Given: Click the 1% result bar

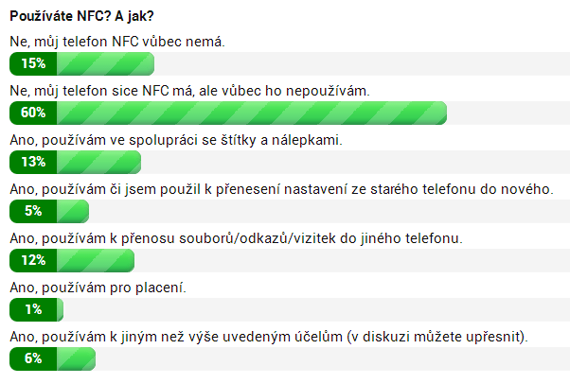Looking at the screenshot, I should coord(36,309).
